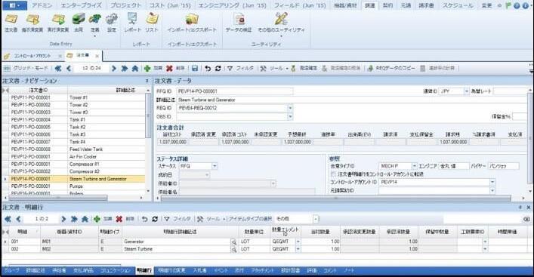Switch to the プロジェクト ribbon tab

pyautogui.click(x=125, y=5)
